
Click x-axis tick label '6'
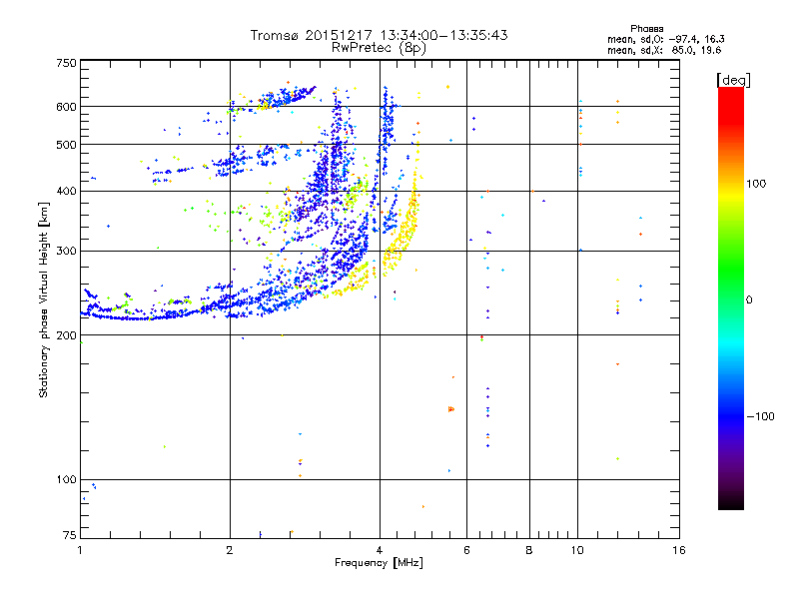(466, 550)
